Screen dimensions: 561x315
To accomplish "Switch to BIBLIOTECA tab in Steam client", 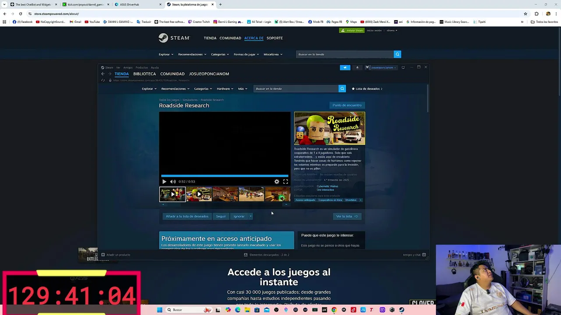I will tap(145, 74).
